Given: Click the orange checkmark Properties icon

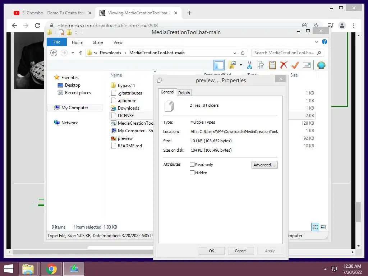Looking at the screenshot, I should click(295, 65).
